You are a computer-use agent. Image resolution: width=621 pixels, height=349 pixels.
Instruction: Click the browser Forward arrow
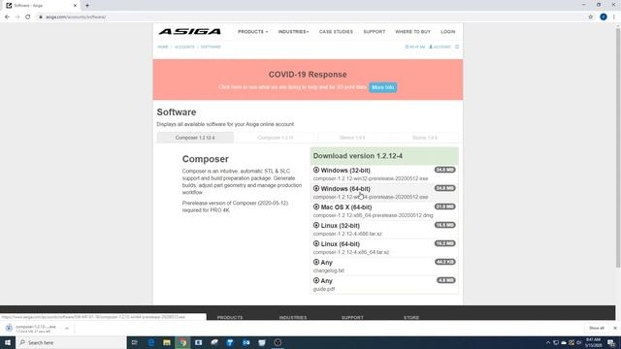(17, 17)
